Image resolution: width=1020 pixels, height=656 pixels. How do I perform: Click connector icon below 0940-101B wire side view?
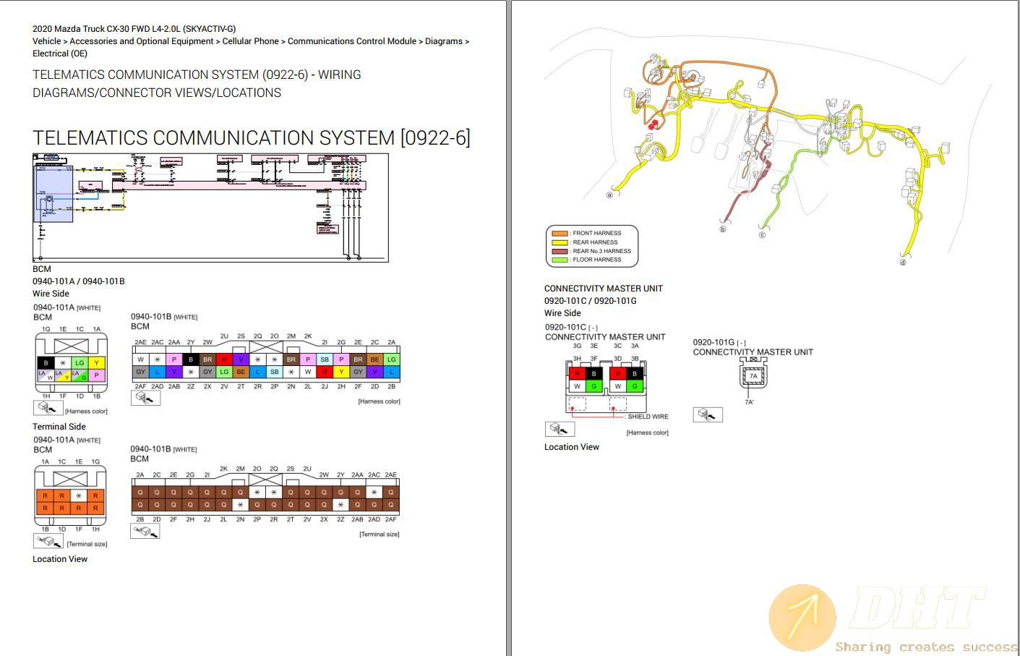145,397
